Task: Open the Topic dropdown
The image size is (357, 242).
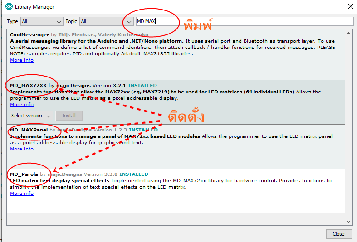Action: (106, 21)
